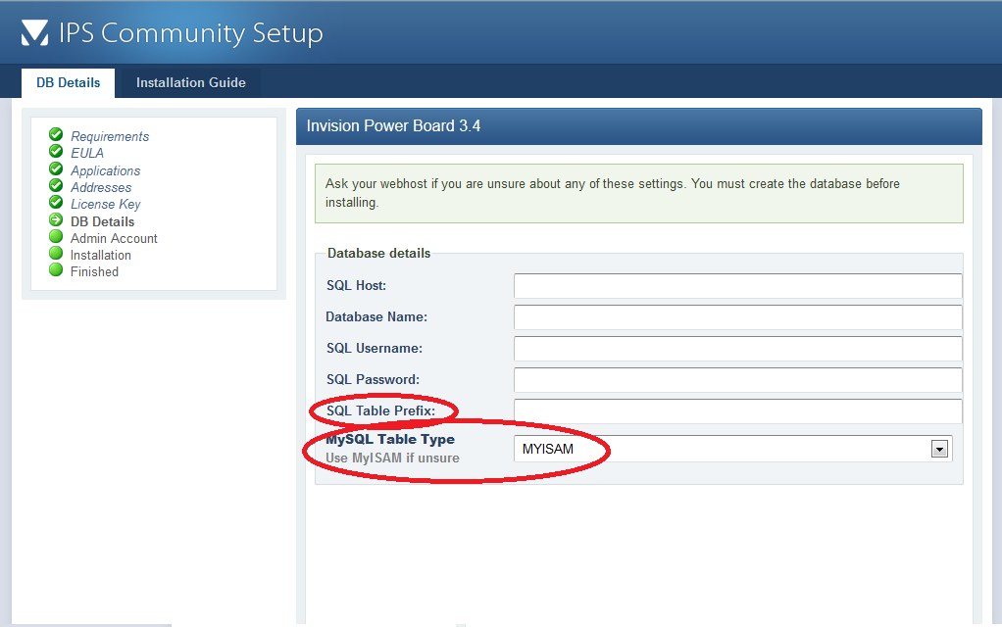The image size is (1002, 627).
Task: Select the MYISAM table type combo box
Action: [733, 449]
